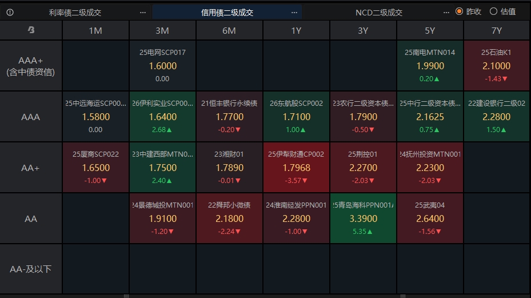Click the -3.57 change value
The height and width of the screenshot is (298, 531).
tap(296, 181)
